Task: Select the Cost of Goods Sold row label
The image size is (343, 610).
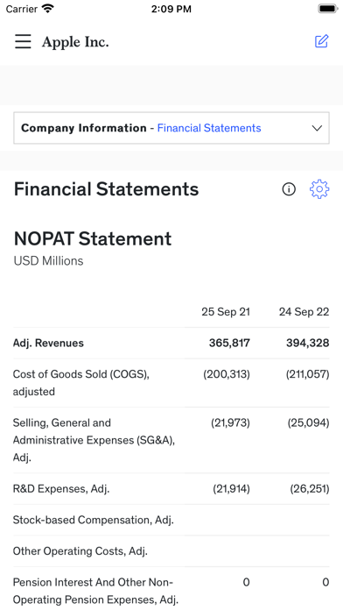Action: [x=81, y=383]
